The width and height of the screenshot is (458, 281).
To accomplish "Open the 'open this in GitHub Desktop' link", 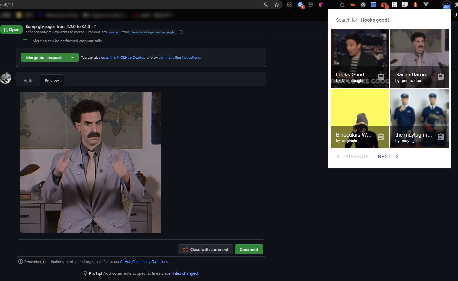I will click(123, 58).
